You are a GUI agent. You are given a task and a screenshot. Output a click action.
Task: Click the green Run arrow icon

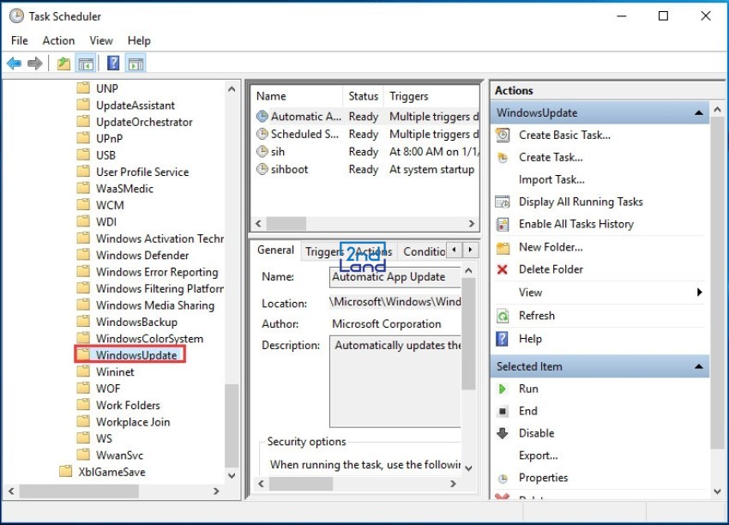point(503,389)
